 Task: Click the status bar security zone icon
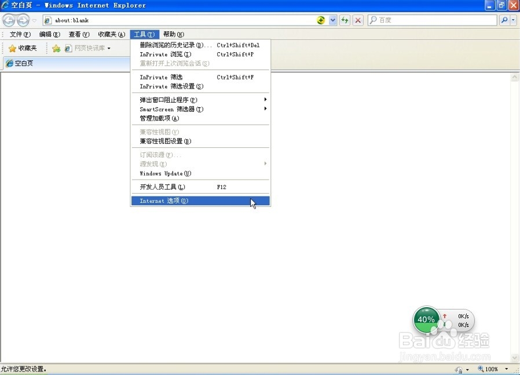pyautogui.click(x=459, y=369)
